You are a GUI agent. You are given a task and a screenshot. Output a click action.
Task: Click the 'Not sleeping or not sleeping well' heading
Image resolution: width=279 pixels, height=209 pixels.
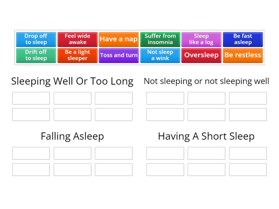206,81
